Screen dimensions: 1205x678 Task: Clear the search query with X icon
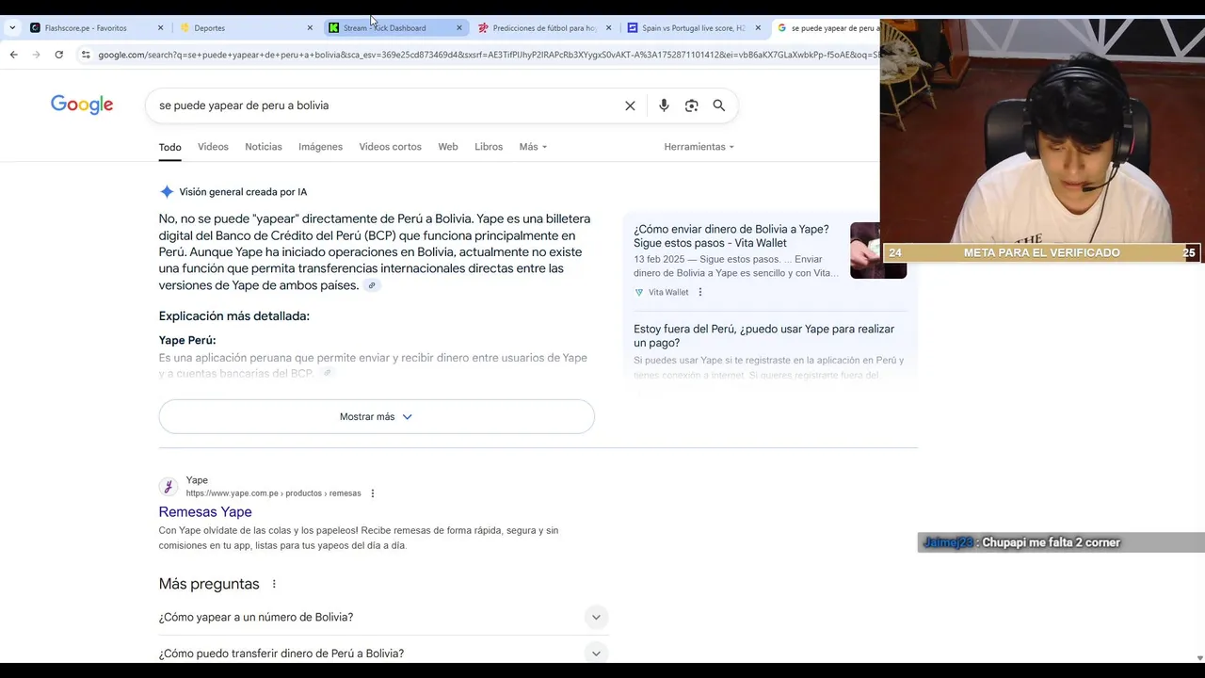(x=630, y=105)
